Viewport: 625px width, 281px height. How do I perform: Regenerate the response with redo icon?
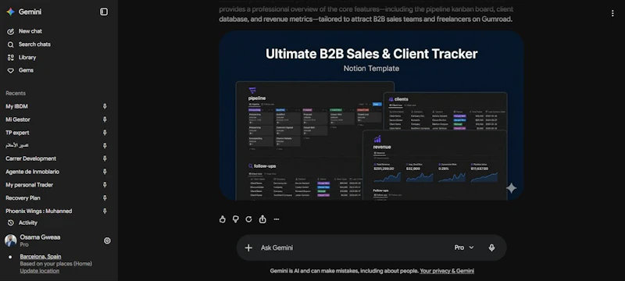tap(248, 219)
